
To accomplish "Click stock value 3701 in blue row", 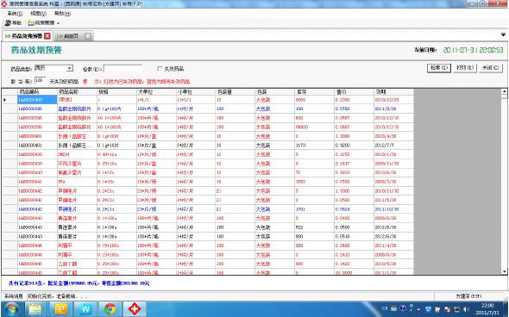I will [315, 209].
